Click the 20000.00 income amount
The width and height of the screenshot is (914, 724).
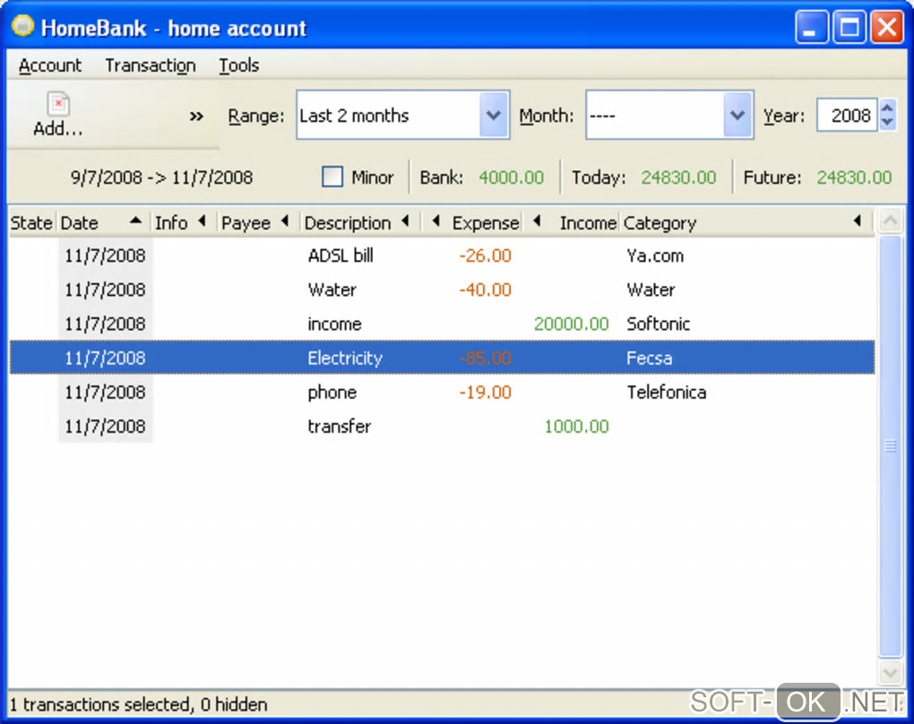(x=572, y=323)
